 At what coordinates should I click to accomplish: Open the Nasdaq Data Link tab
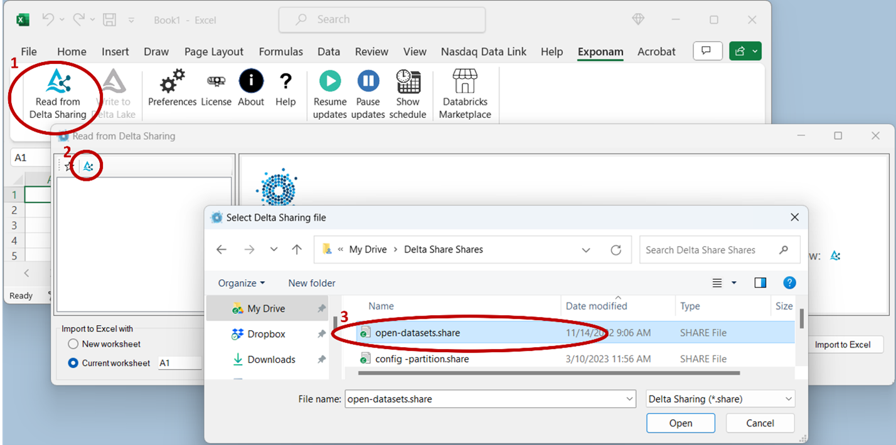[x=483, y=52]
